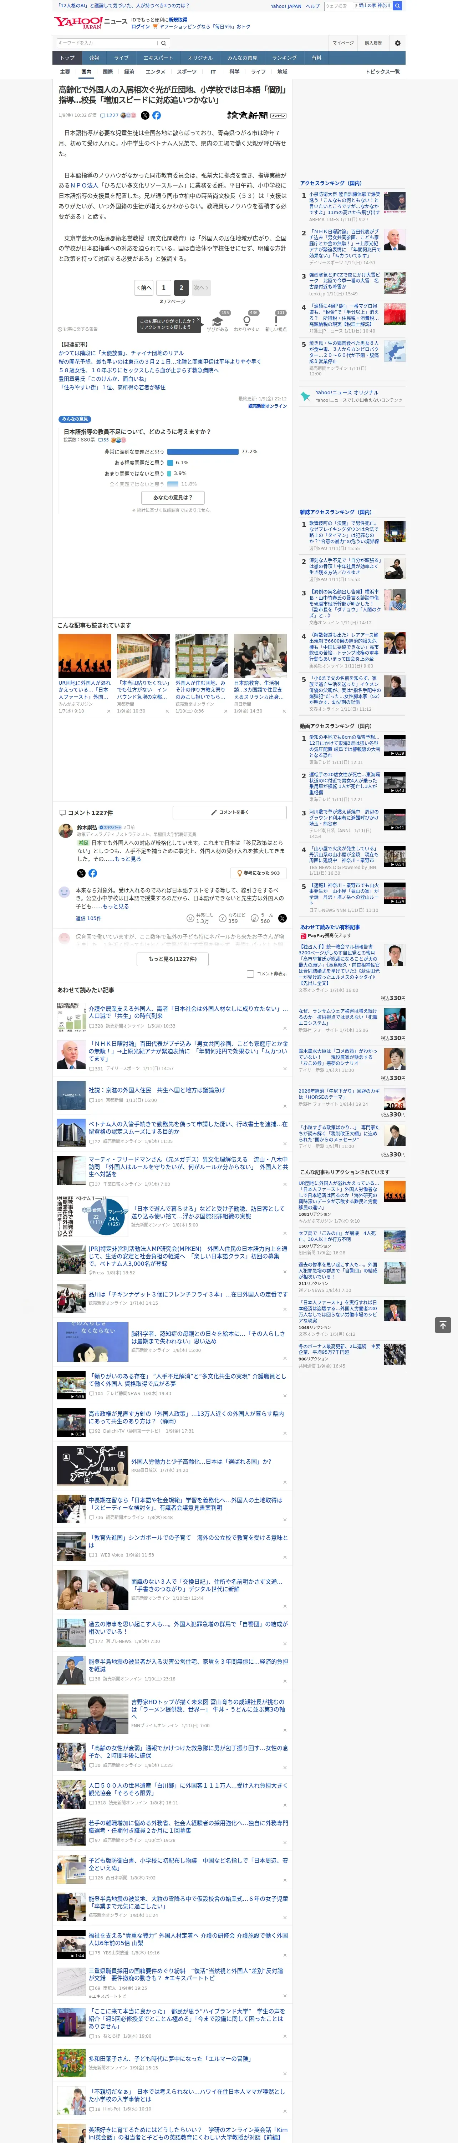Open the 返信 105件 replies link
Screen dimensions: 458x2143
[x=88, y=918]
